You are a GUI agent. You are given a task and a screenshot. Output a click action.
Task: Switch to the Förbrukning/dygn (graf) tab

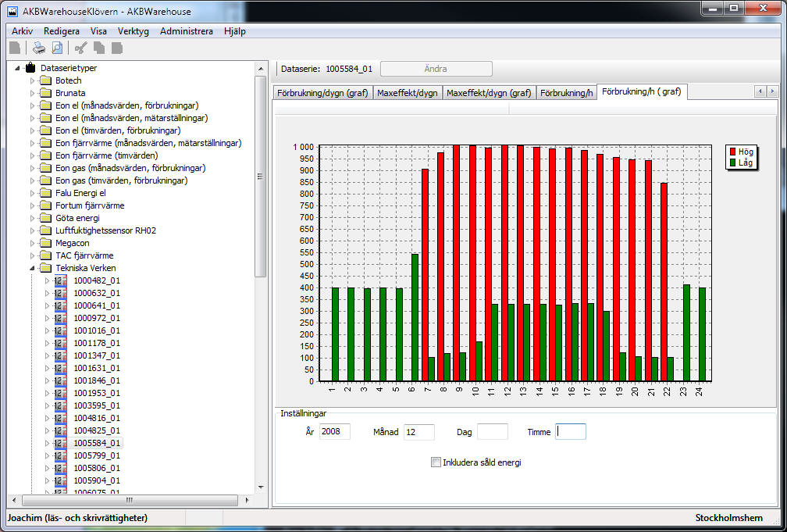pos(322,93)
